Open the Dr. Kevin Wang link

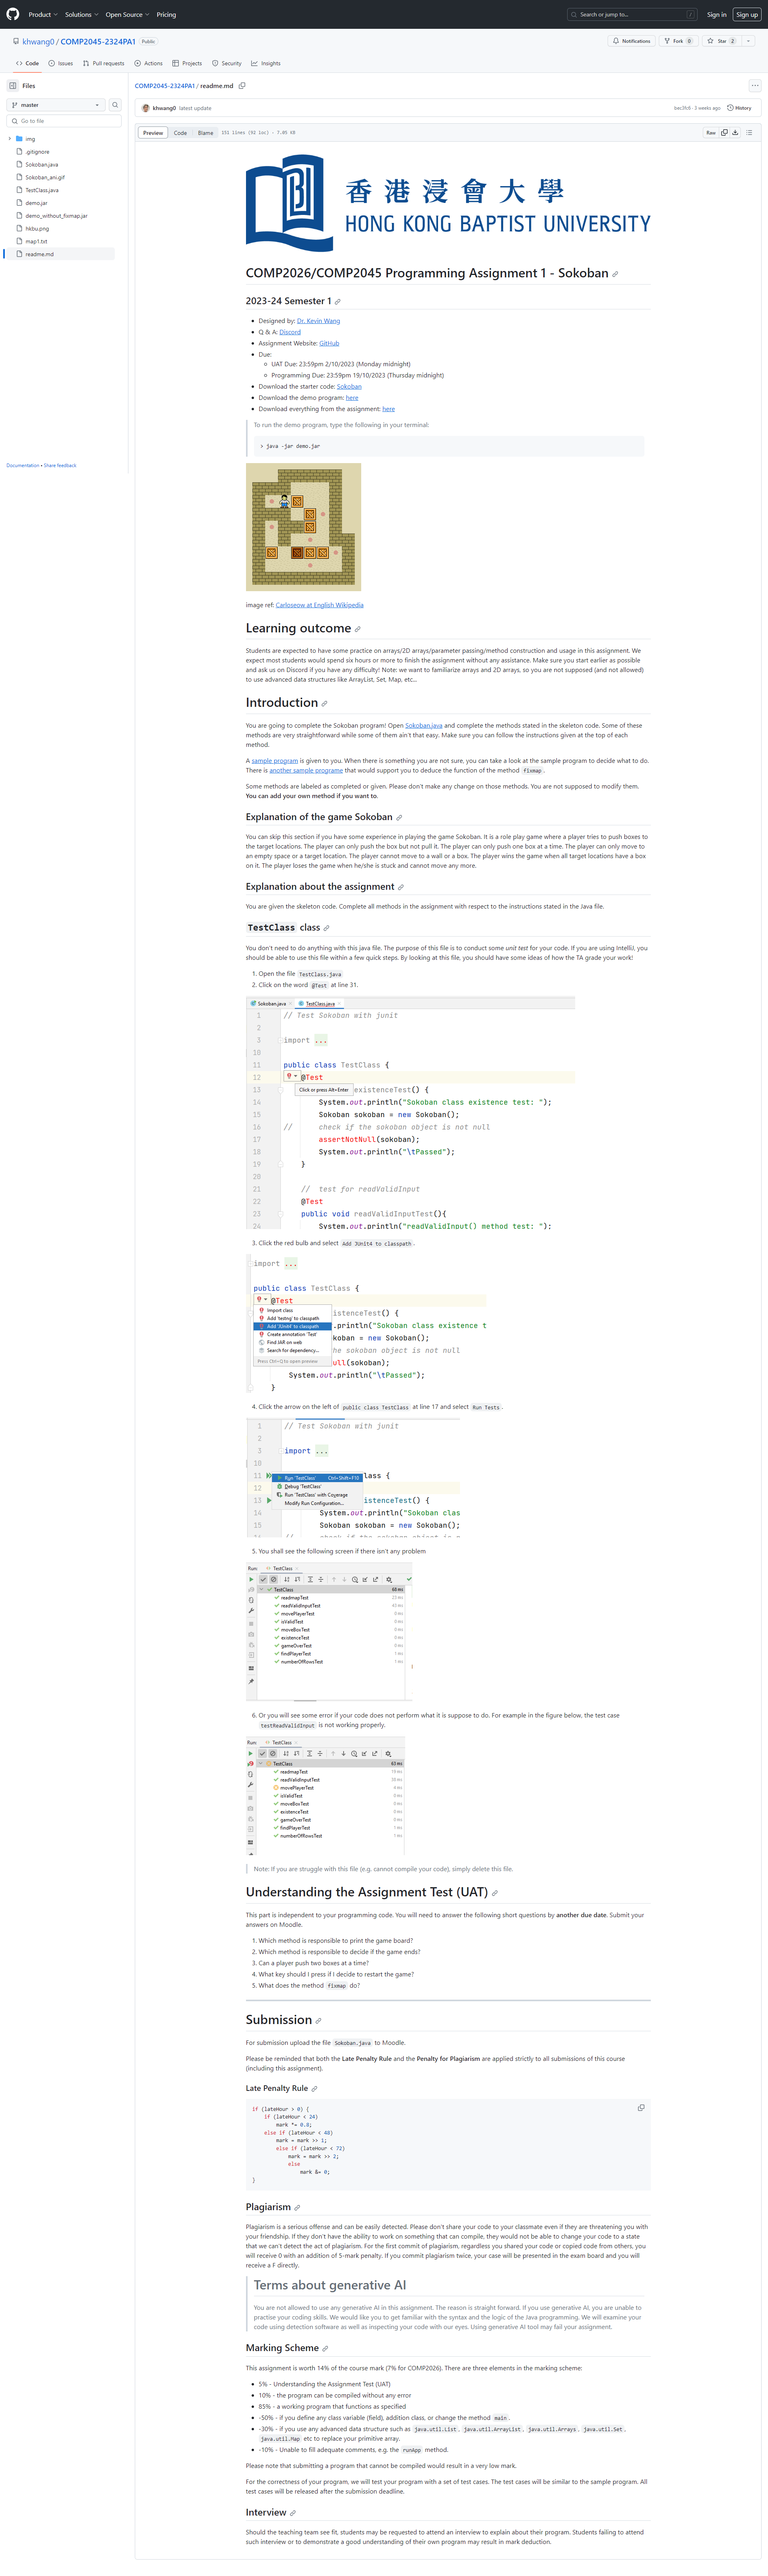tap(318, 321)
